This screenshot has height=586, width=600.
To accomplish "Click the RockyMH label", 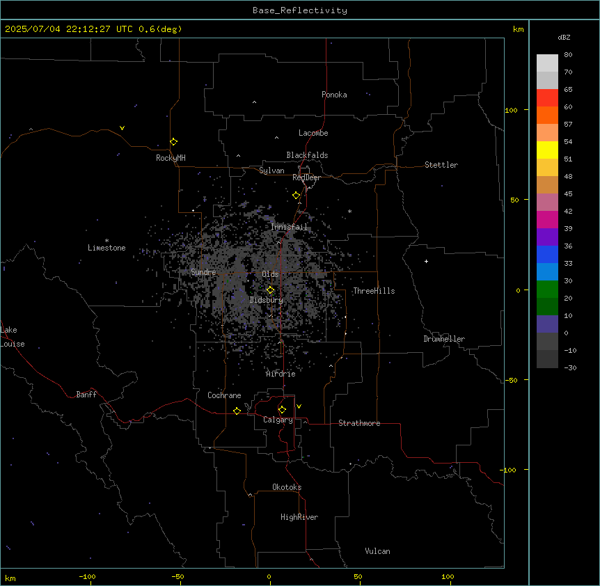I will click(x=171, y=158).
